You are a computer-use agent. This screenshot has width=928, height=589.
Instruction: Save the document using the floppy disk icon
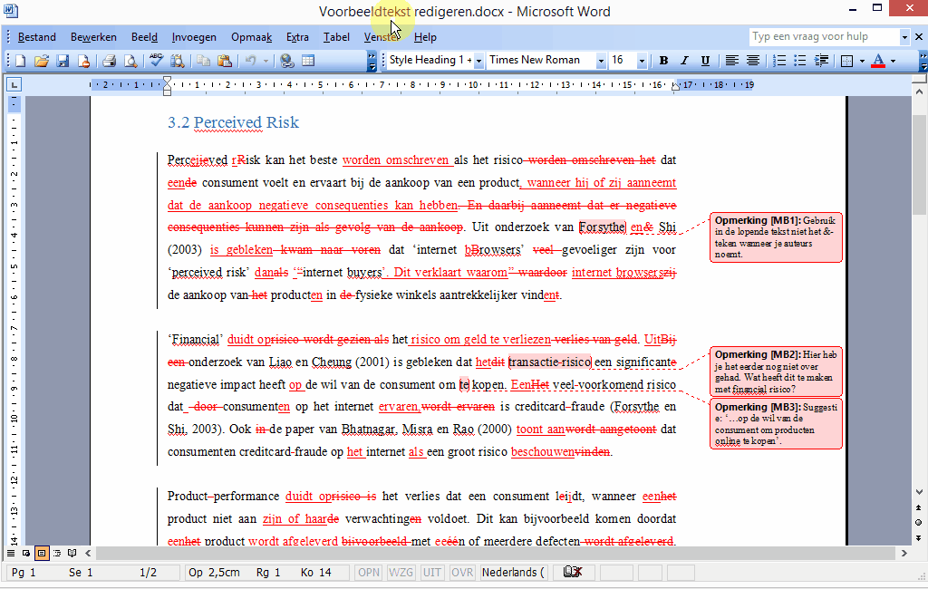coord(63,61)
